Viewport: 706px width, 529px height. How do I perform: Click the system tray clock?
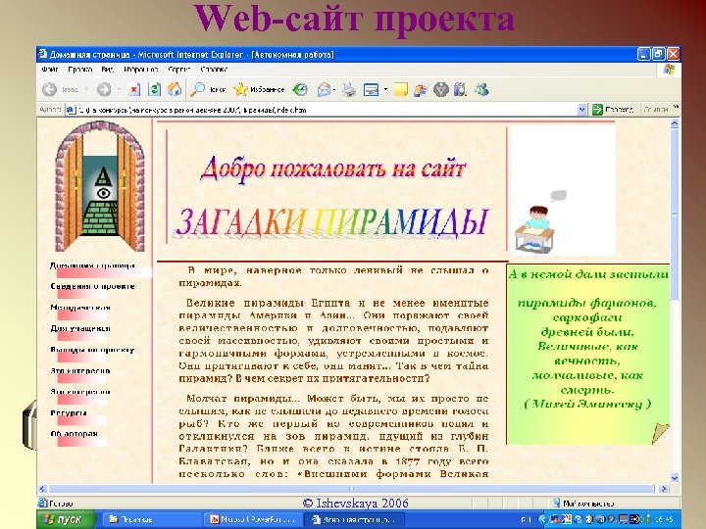pyautogui.click(x=665, y=519)
